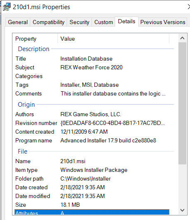Click the MSI installer icon in title bar
This screenshot has width=190, height=220.
(7, 7)
